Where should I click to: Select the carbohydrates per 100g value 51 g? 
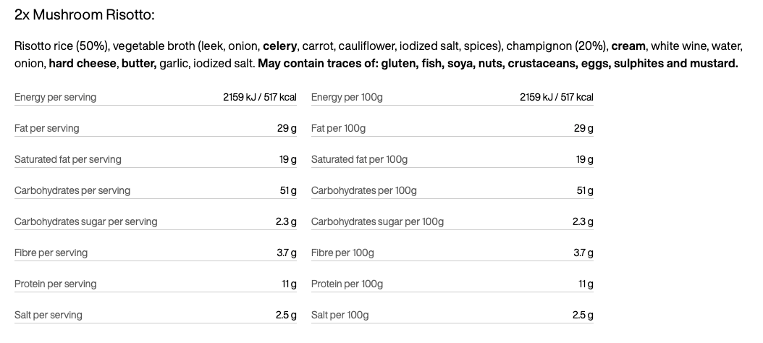(585, 190)
